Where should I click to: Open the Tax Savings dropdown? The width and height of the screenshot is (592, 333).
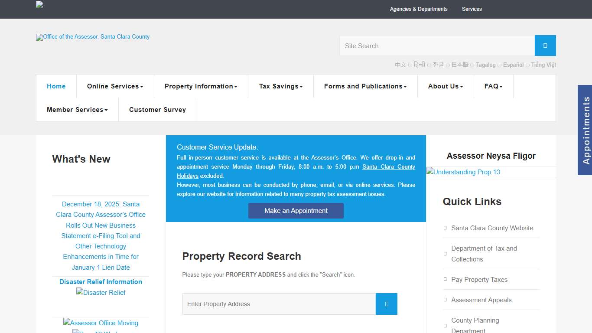pos(280,86)
